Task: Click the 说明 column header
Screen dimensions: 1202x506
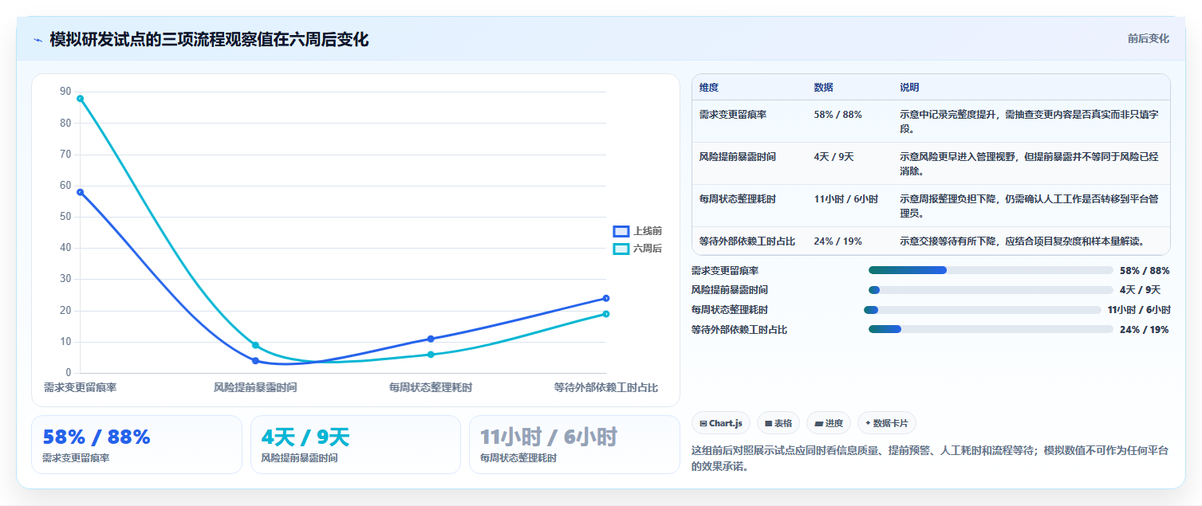Action: [x=909, y=87]
